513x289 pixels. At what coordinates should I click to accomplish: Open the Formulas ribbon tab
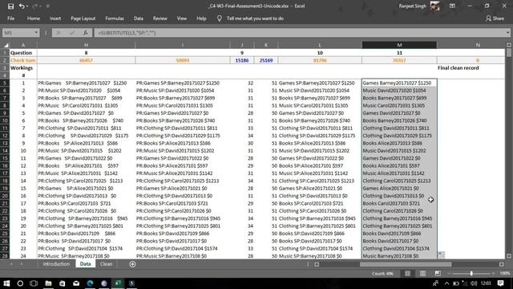coord(115,18)
